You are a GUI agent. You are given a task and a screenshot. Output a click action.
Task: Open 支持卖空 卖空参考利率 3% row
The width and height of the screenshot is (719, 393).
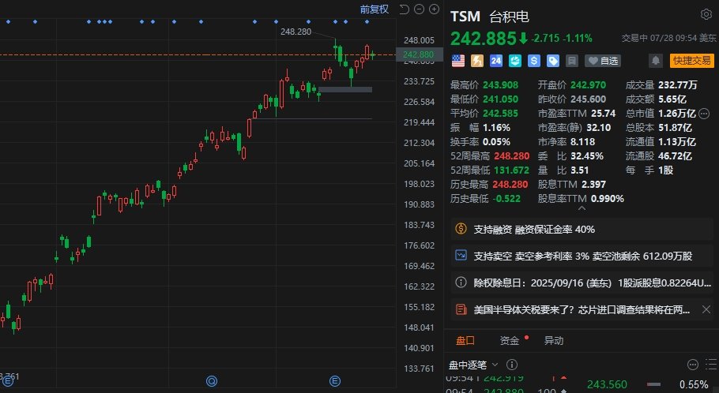click(x=582, y=256)
